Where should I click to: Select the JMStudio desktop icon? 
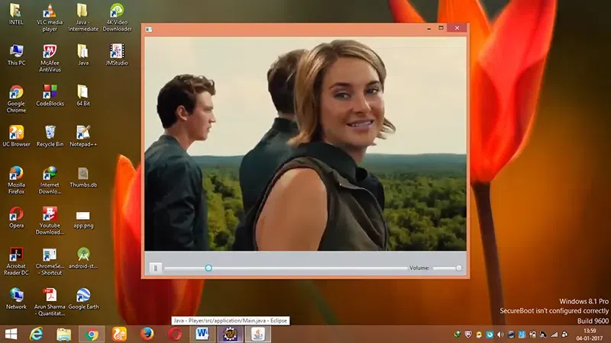click(117, 55)
